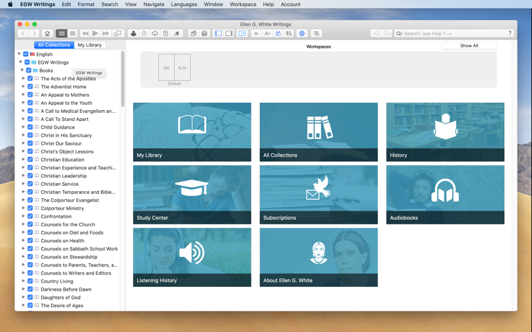Expand Counsels on Stewardship book

23,257
